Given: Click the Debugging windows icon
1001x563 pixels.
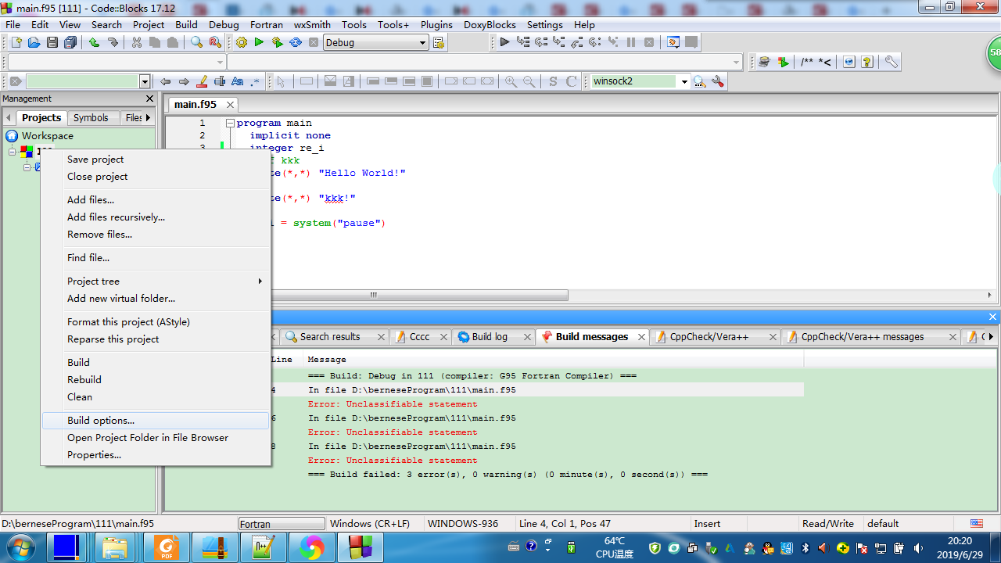Looking at the screenshot, I should coord(673,42).
